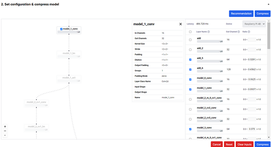Click the red Reset button
The image size is (271, 147).
229,144
